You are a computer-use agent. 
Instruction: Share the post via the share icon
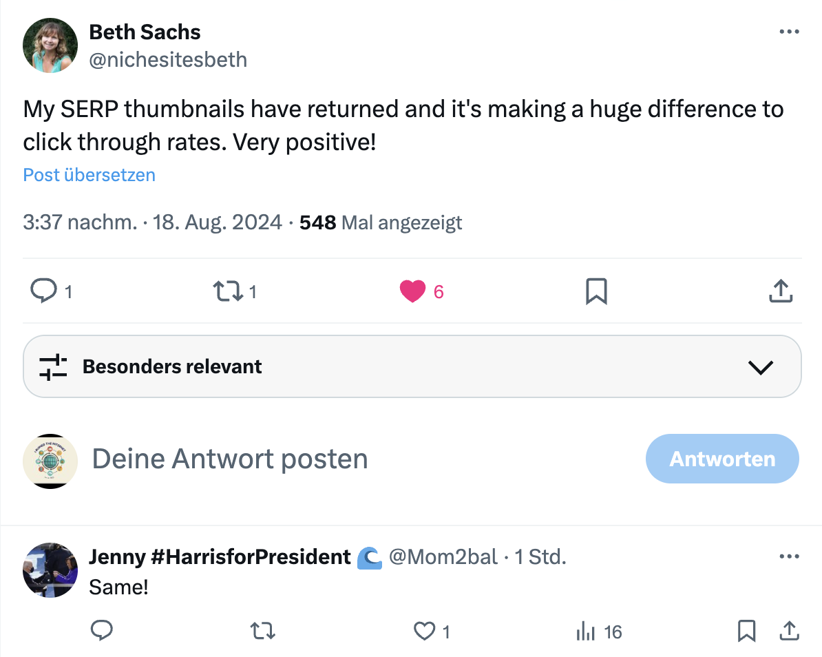(780, 291)
